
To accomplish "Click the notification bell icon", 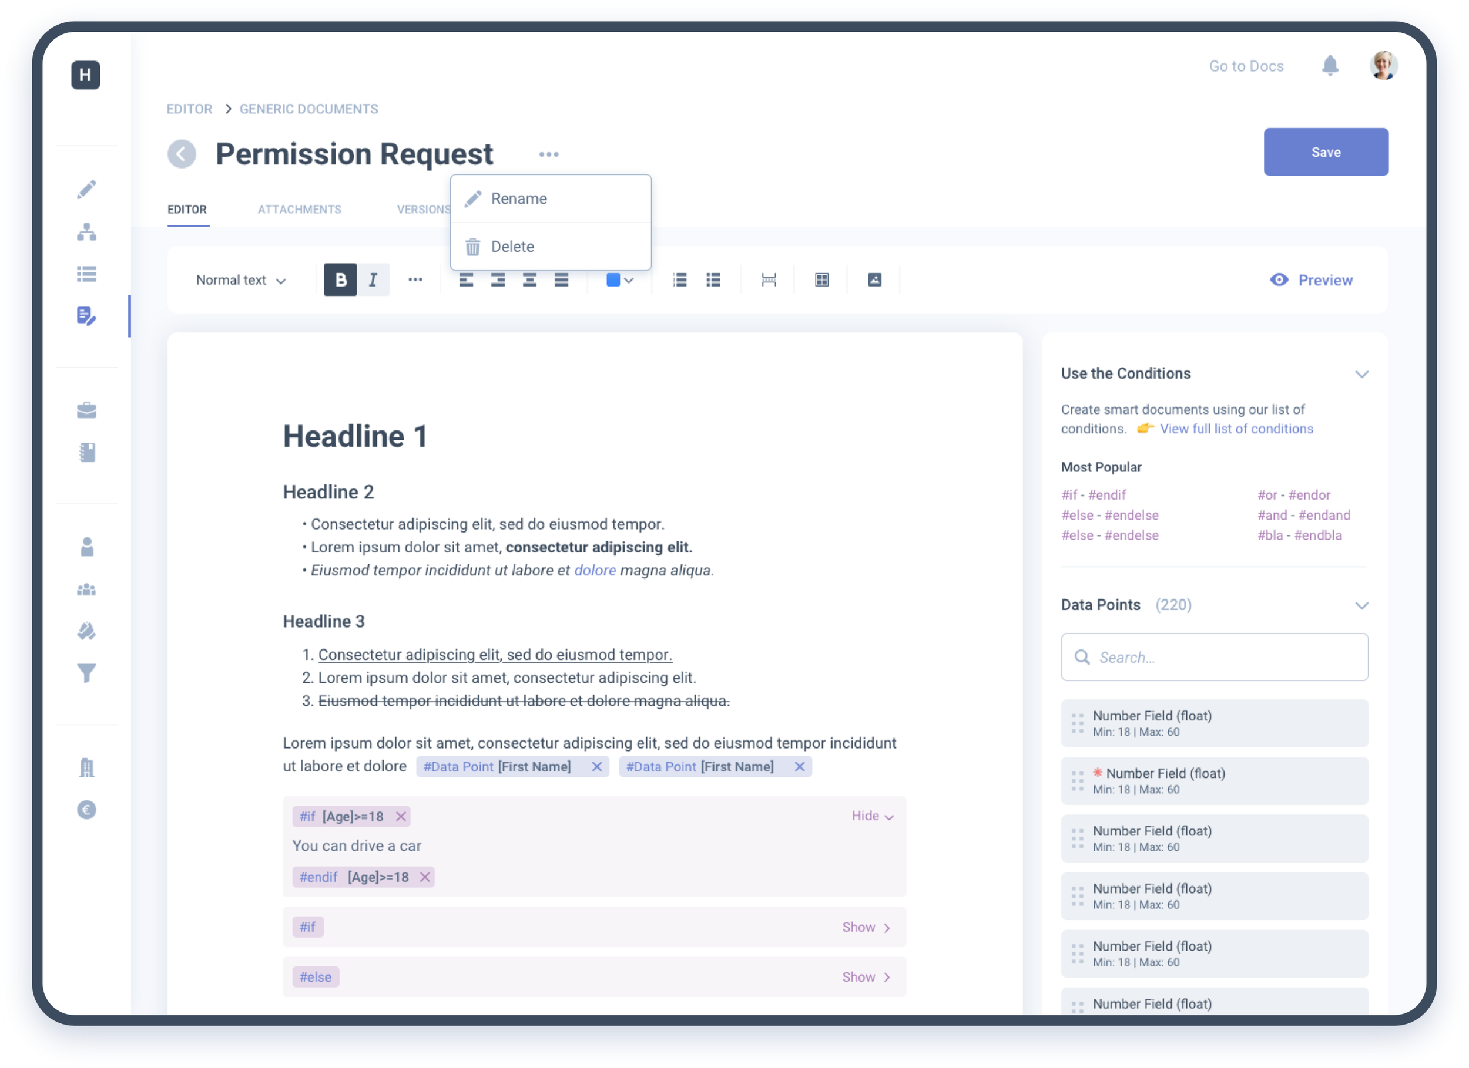I will click(x=1330, y=65).
